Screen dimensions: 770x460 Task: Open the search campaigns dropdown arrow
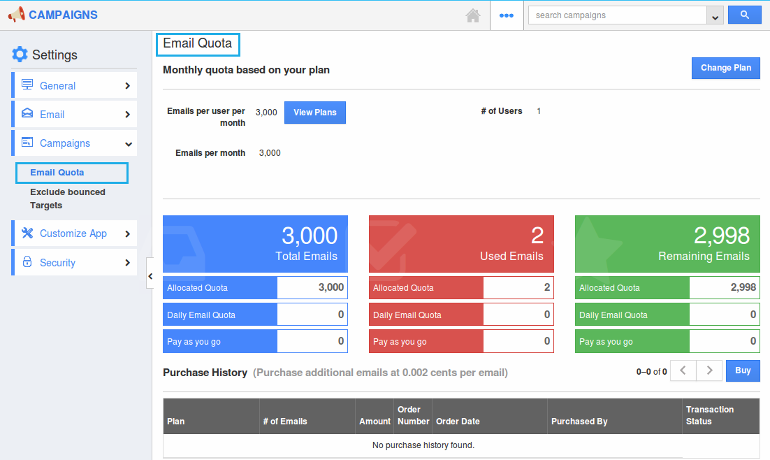click(x=715, y=15)
